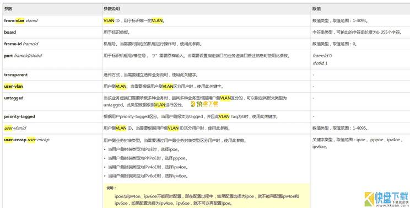Click the 取值 column header
This screenshot has width=410, height=208.
(316, 9)
